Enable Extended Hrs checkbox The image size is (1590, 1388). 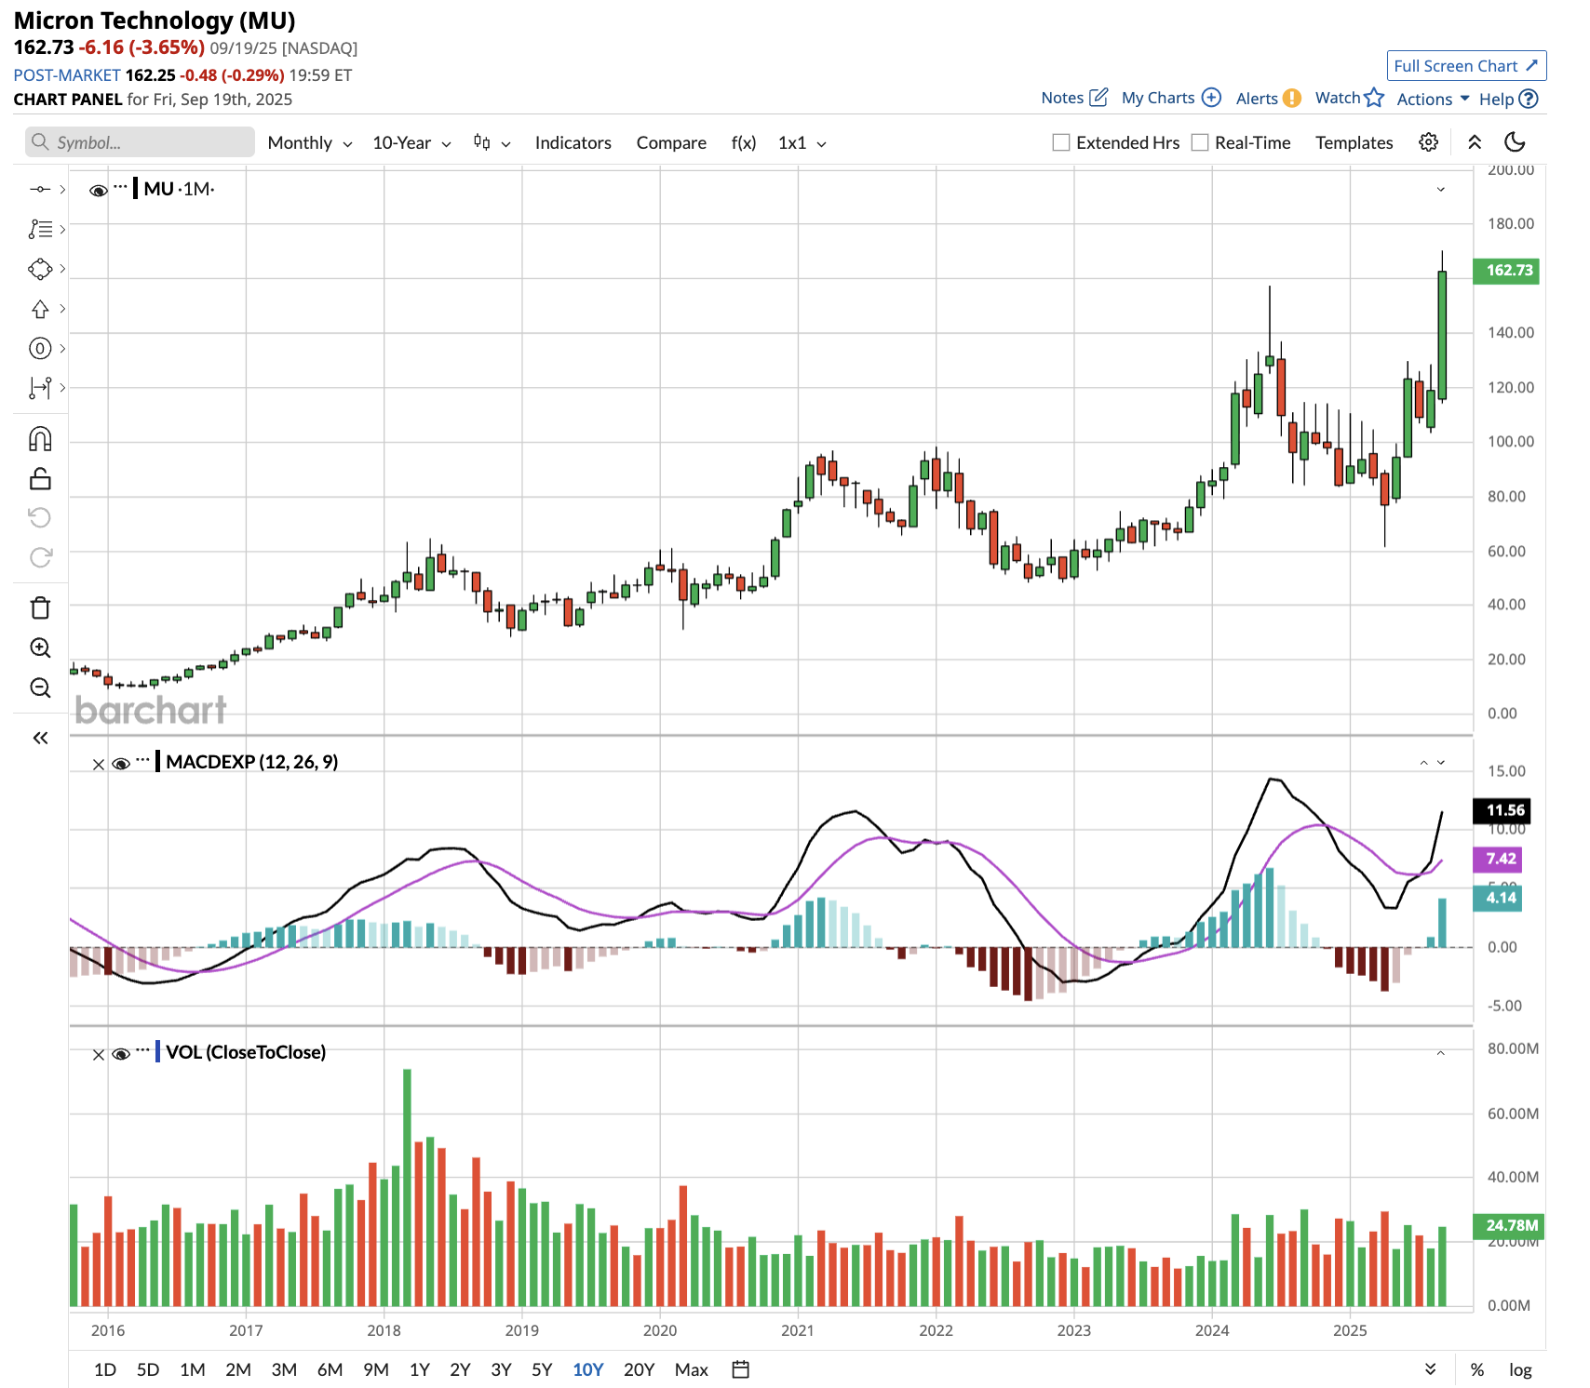coord(1060,142)
